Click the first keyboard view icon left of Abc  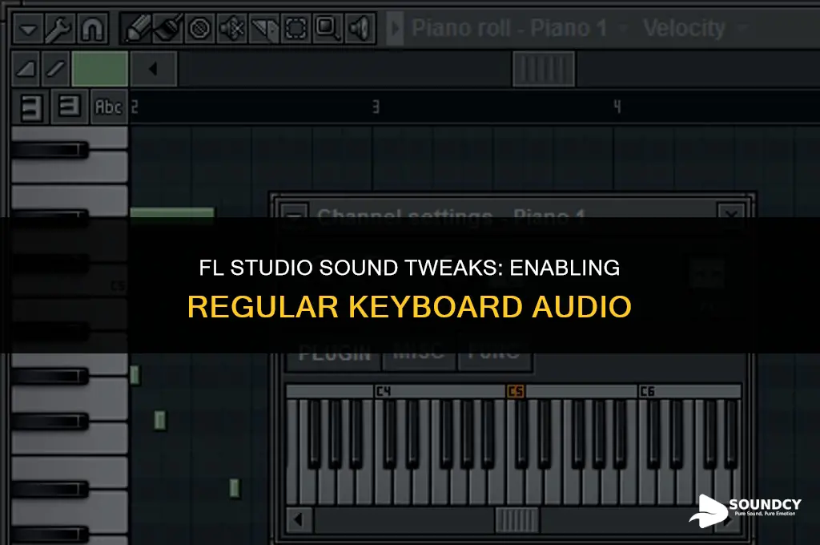point(31,107)
